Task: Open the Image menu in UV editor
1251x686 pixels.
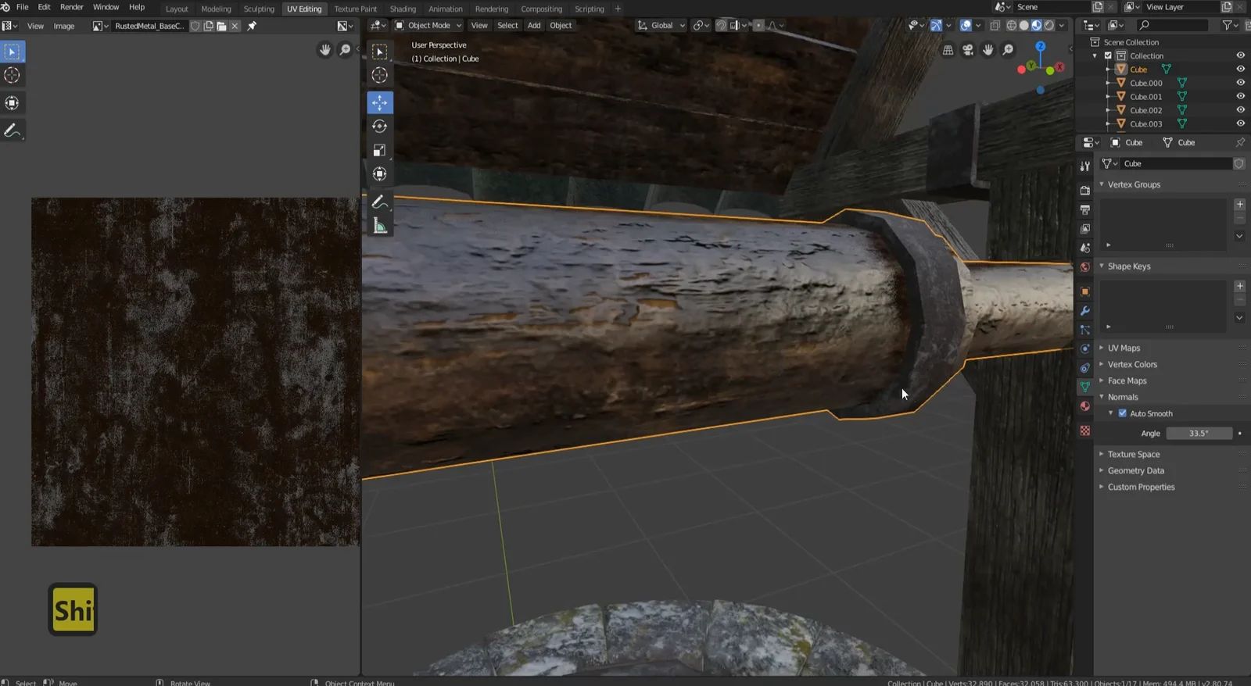Action: (64, 26)
